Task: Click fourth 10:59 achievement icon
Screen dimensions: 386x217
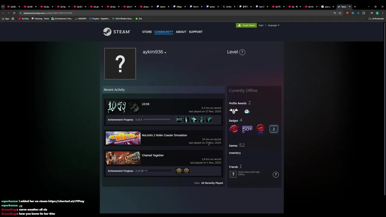Action: [x=201, y=120]
